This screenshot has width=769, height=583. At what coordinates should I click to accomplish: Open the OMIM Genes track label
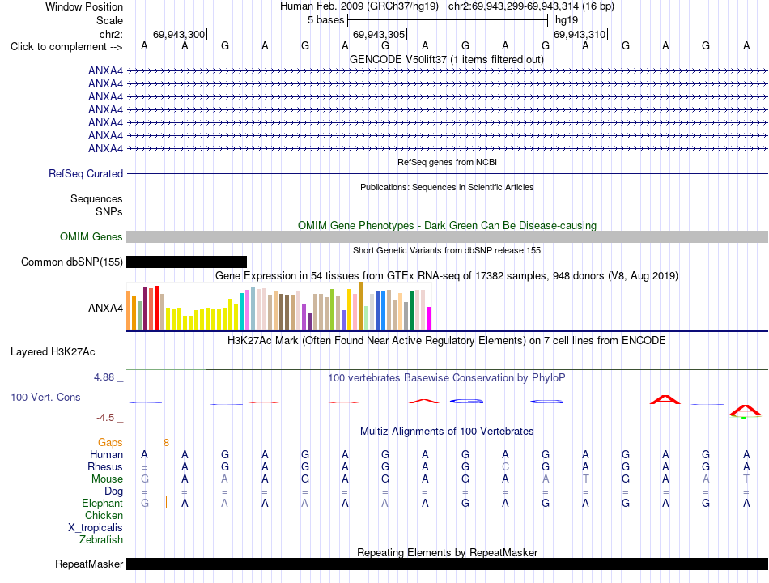(x=91, y=237)
